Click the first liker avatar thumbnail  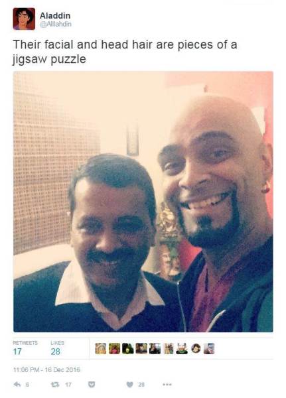click(101, 348)
